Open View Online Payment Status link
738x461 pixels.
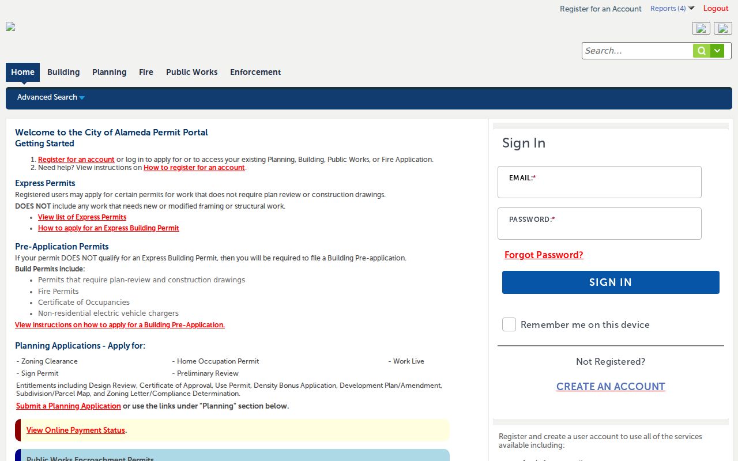click(76, 430)
